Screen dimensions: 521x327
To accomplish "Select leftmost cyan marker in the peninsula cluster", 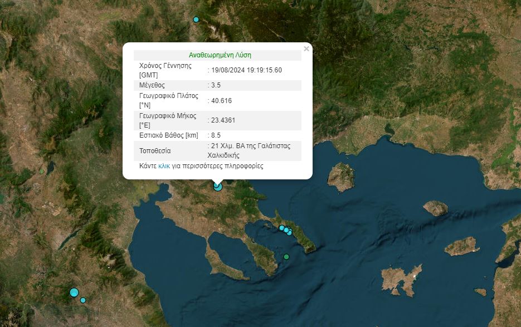I will point(282,228).
